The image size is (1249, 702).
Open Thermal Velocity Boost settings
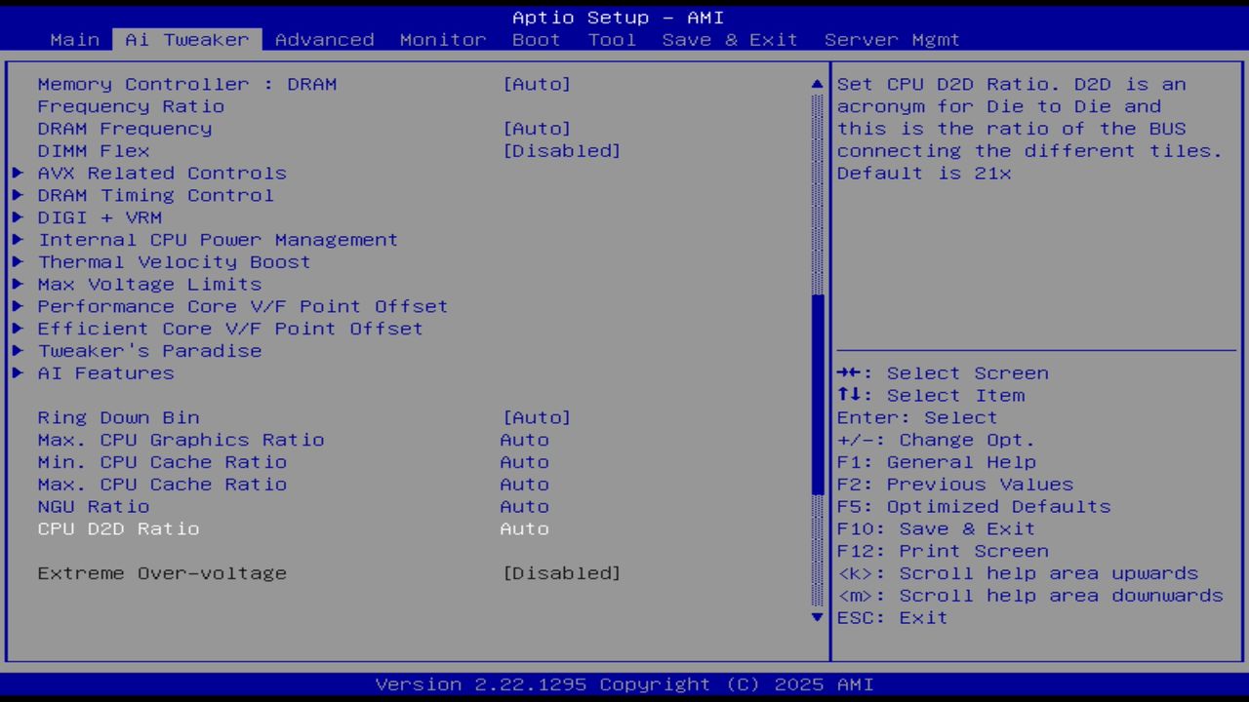tap(174, 261)
